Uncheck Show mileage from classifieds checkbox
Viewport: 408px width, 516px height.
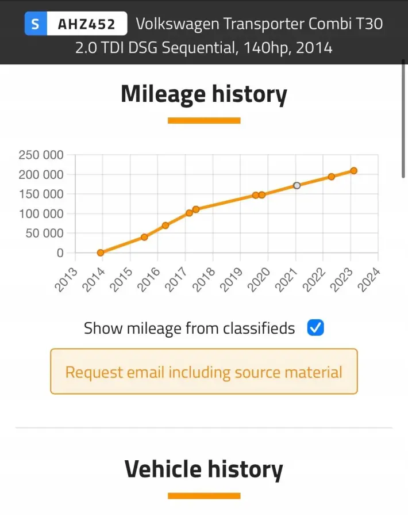315,328
